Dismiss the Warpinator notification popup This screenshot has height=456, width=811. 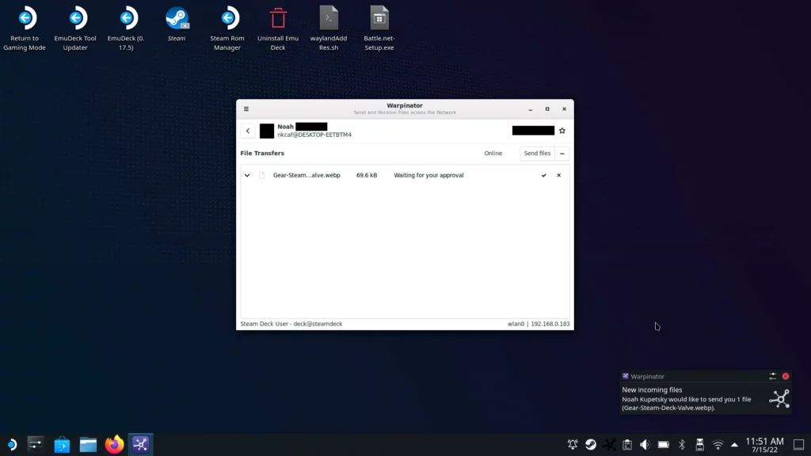pyautogui.click(x=786, y=376)
